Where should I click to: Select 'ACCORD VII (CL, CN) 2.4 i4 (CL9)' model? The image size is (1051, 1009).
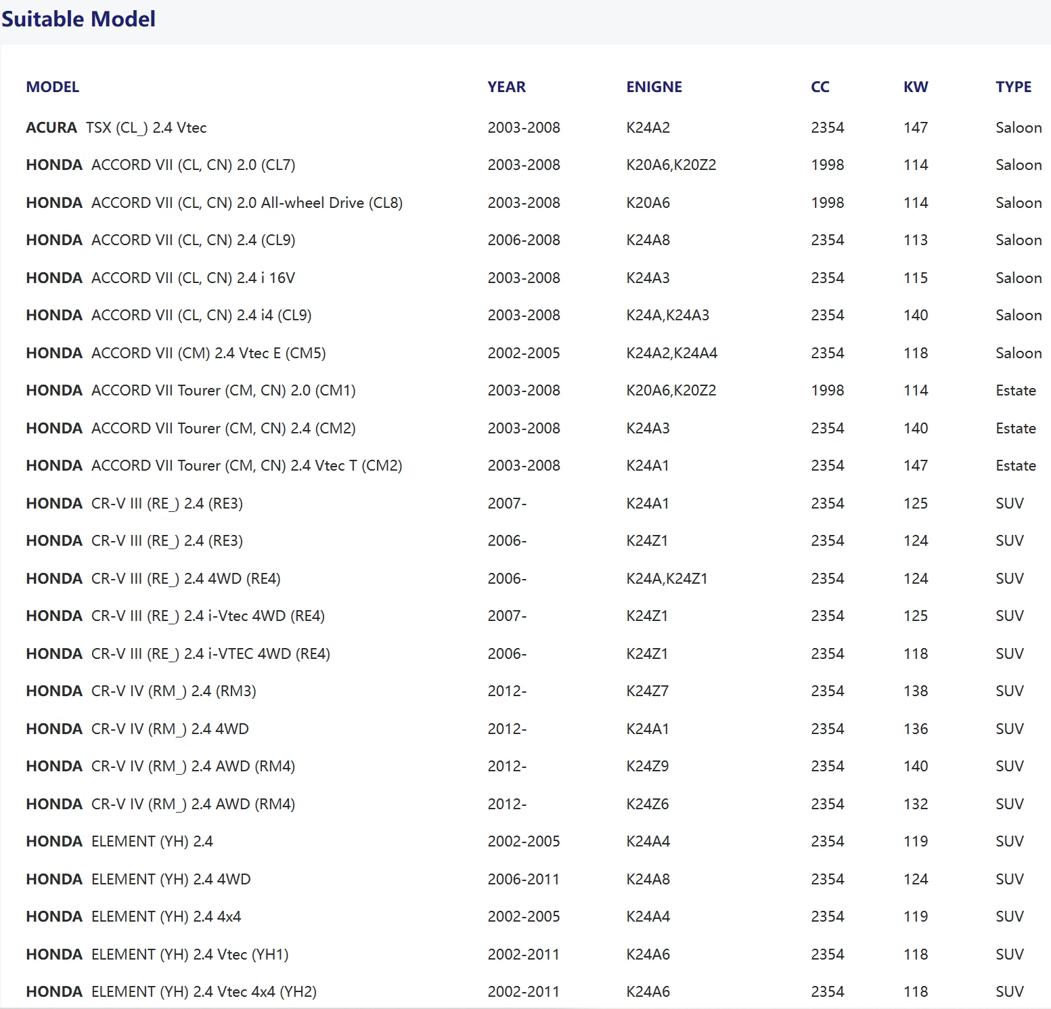(169, 315)
